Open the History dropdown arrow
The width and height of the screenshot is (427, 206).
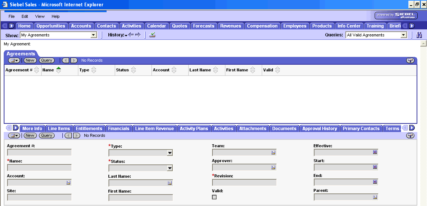(126, 35)
